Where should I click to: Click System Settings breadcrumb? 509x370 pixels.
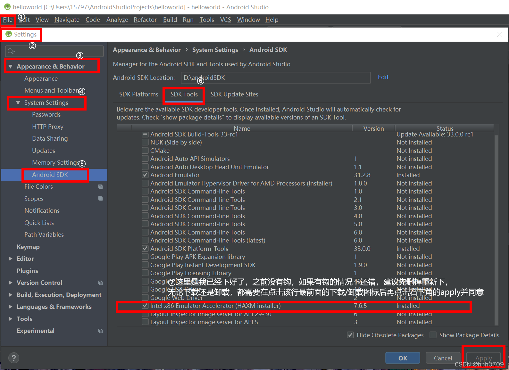[215, 50]
